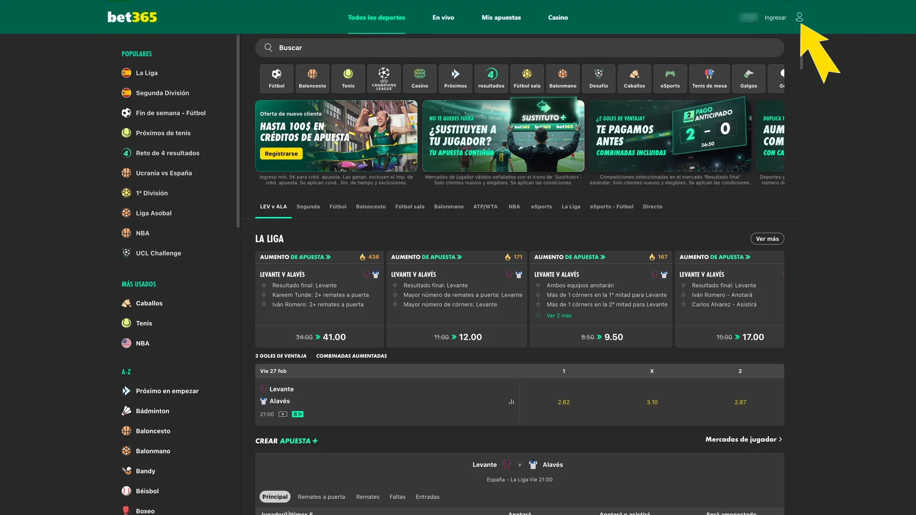Click the eSports controller icon
Image resolution: width=916 pixels, height=515 pixels.
point(670,78)
